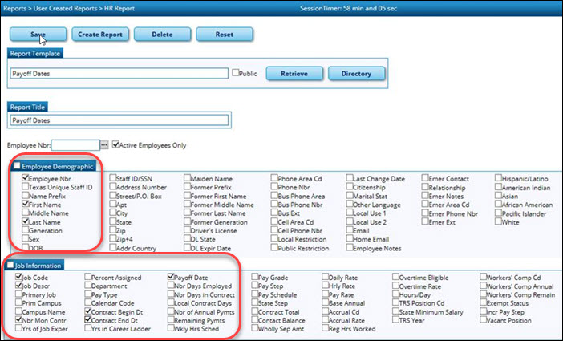Check the Last Change Date checkbox

[x=350, y=177]
